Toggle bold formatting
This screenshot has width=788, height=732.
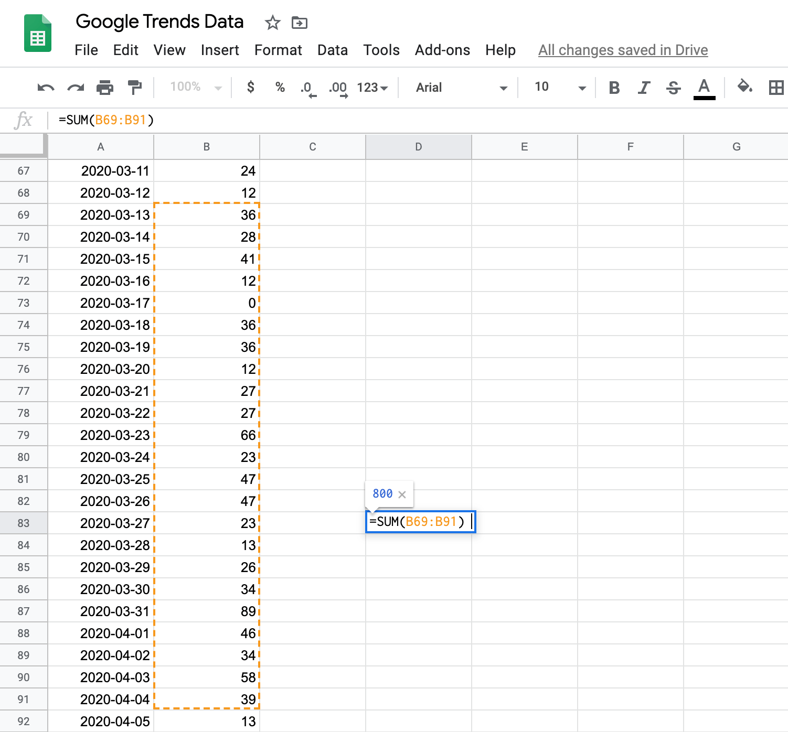[x=614, y=88]
